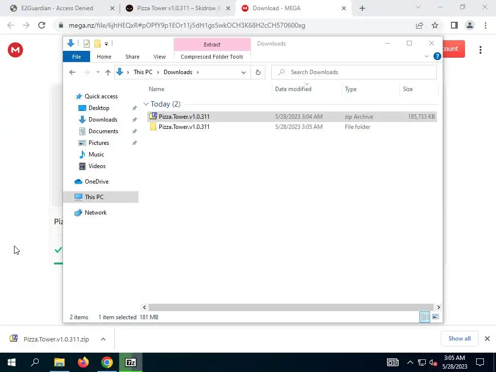496x372 pixels.
Task: Open Network in the navigation pane
Action: pyautogui.click(x=95, y=213)
